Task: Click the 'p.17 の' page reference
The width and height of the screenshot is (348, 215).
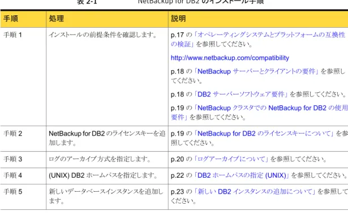Action: pyautogui.click(x=181, y=35)
